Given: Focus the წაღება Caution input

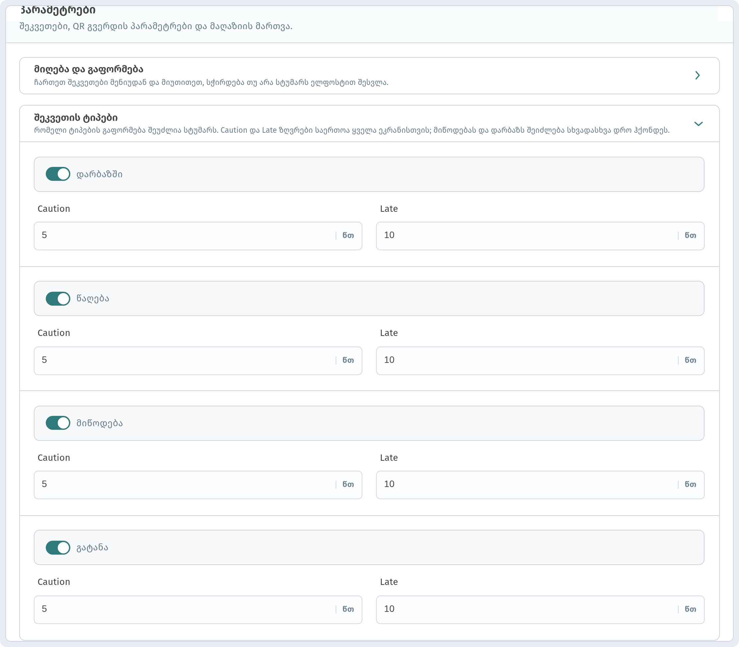Looking at the screenshot, I should 198,361.
